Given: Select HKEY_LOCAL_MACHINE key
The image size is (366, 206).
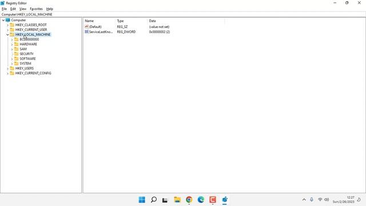Looking at the screenshot, I should [33, 34].
